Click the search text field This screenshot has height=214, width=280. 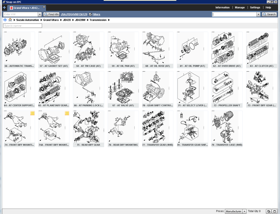[234, 14]
